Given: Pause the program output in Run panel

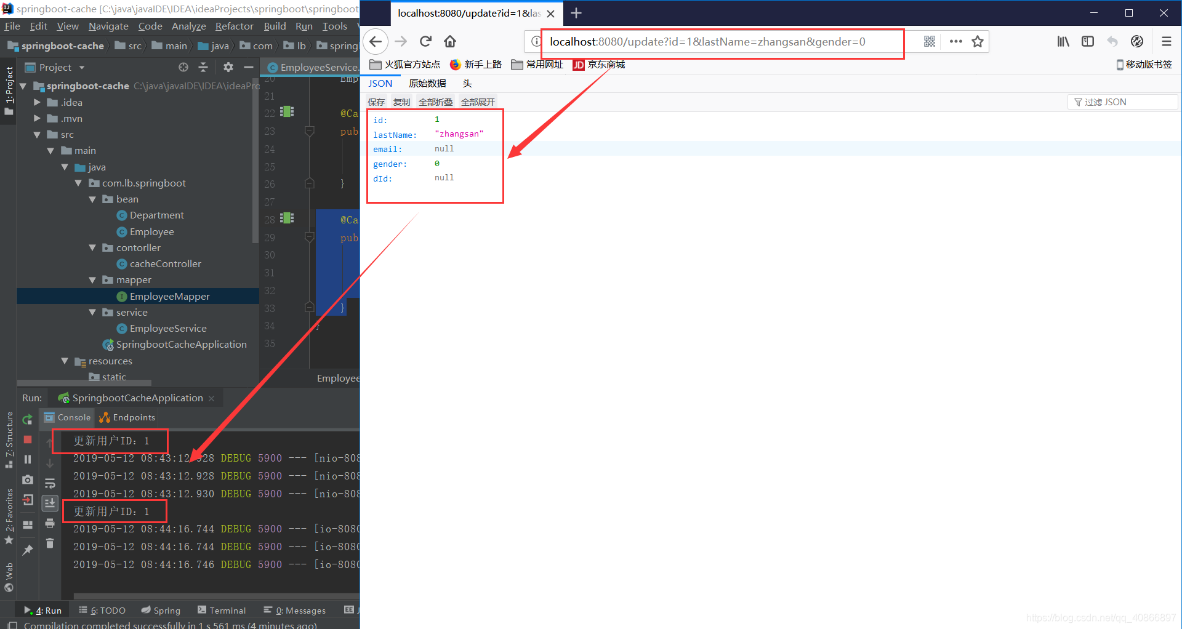Looking at the screenshot, I should [28, 459].
